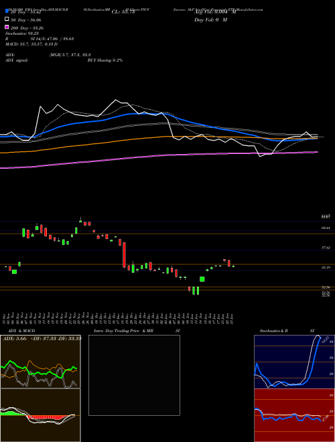Click the 55.19 price axis label
Viewport: 335px width, 442px height.
click(x=326, y=267)
